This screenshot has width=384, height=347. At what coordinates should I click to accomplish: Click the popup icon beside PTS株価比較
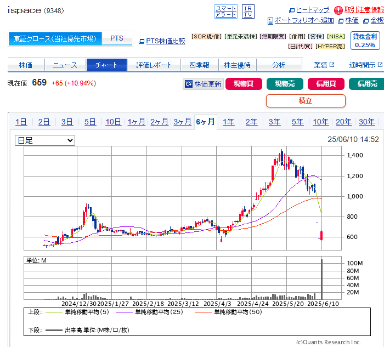(142, 41)
